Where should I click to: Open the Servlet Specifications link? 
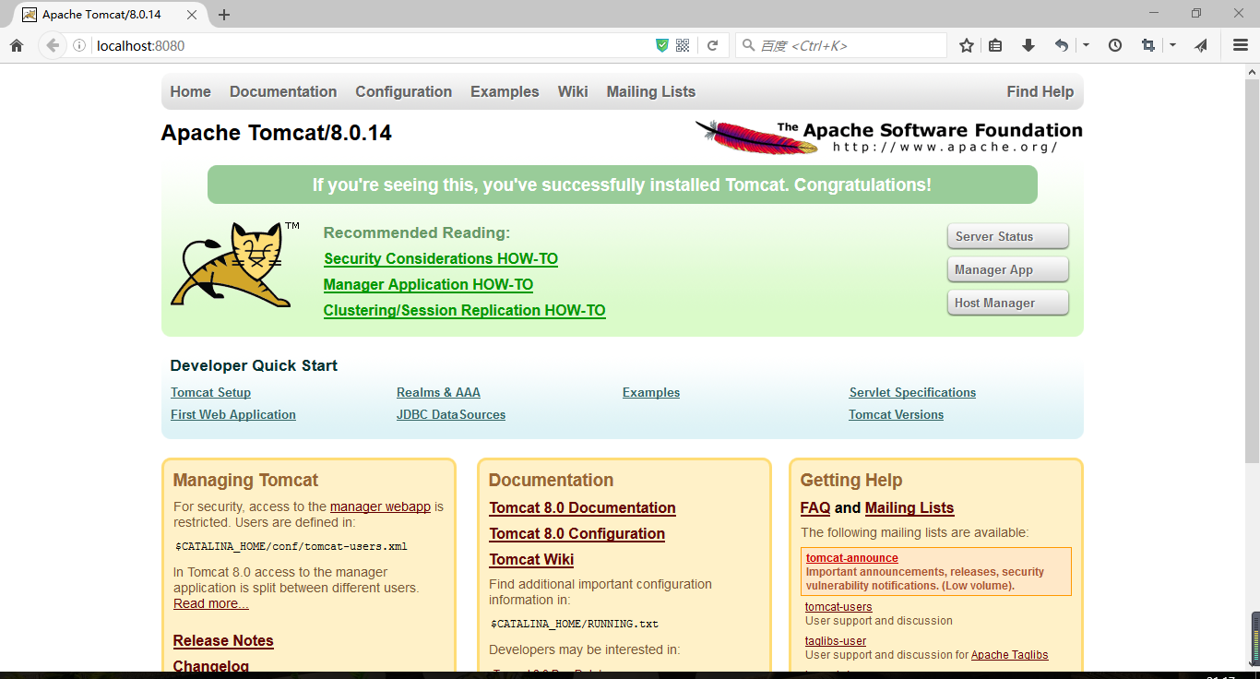[912, 392]
